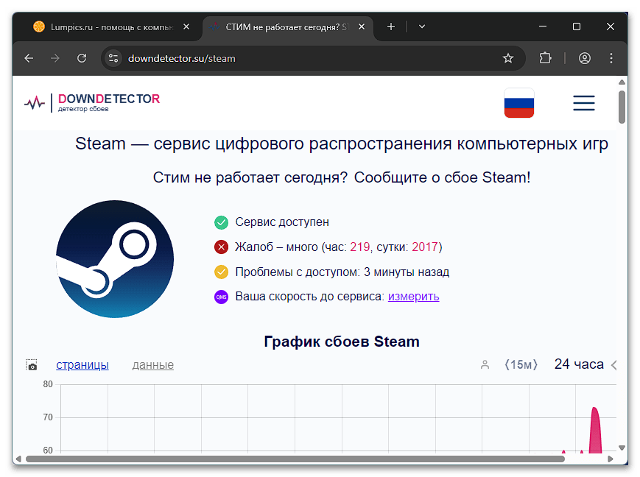Maximize the browser window

point(577,27)
